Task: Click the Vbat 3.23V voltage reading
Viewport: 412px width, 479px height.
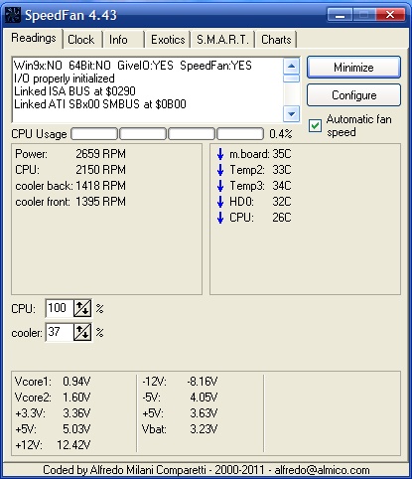Action: tap(180, 429)
